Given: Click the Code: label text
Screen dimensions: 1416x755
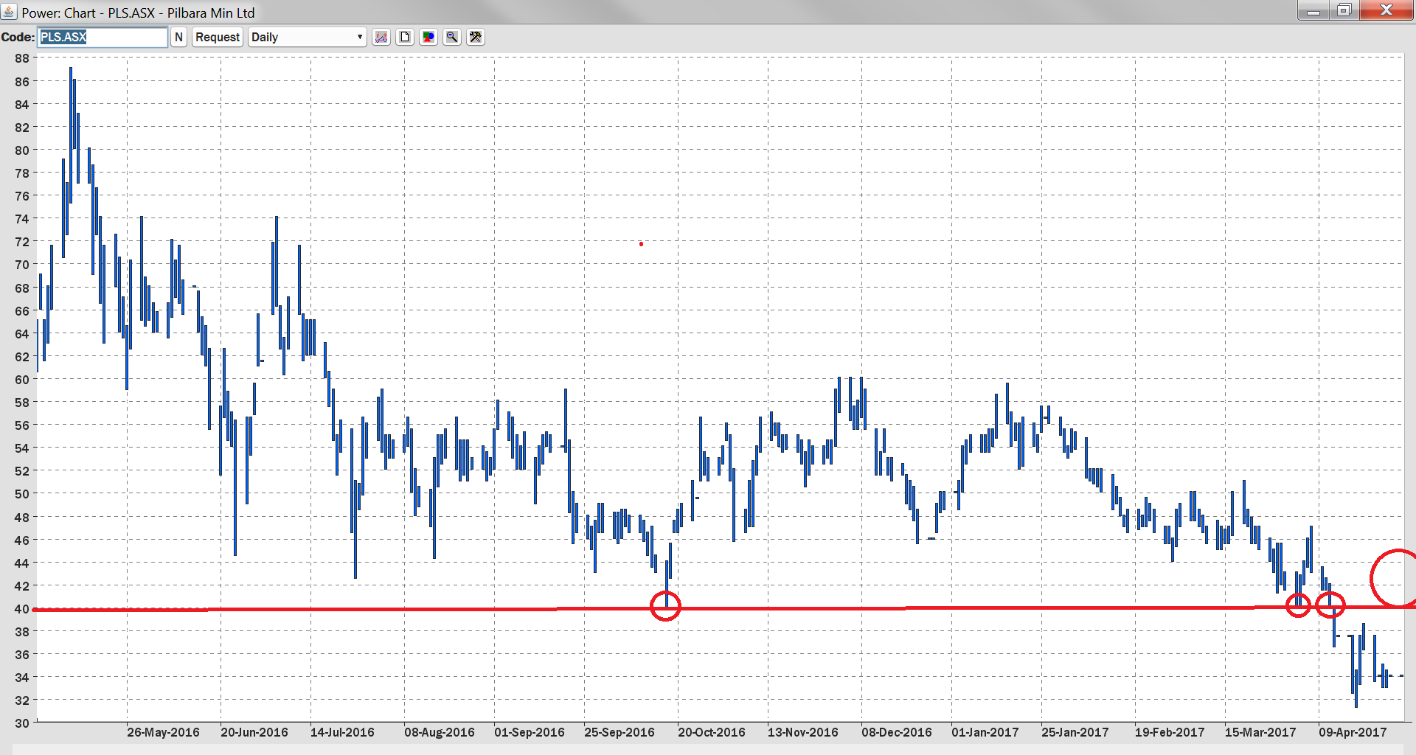Looking at the screenshot, I should coord(18,37).
